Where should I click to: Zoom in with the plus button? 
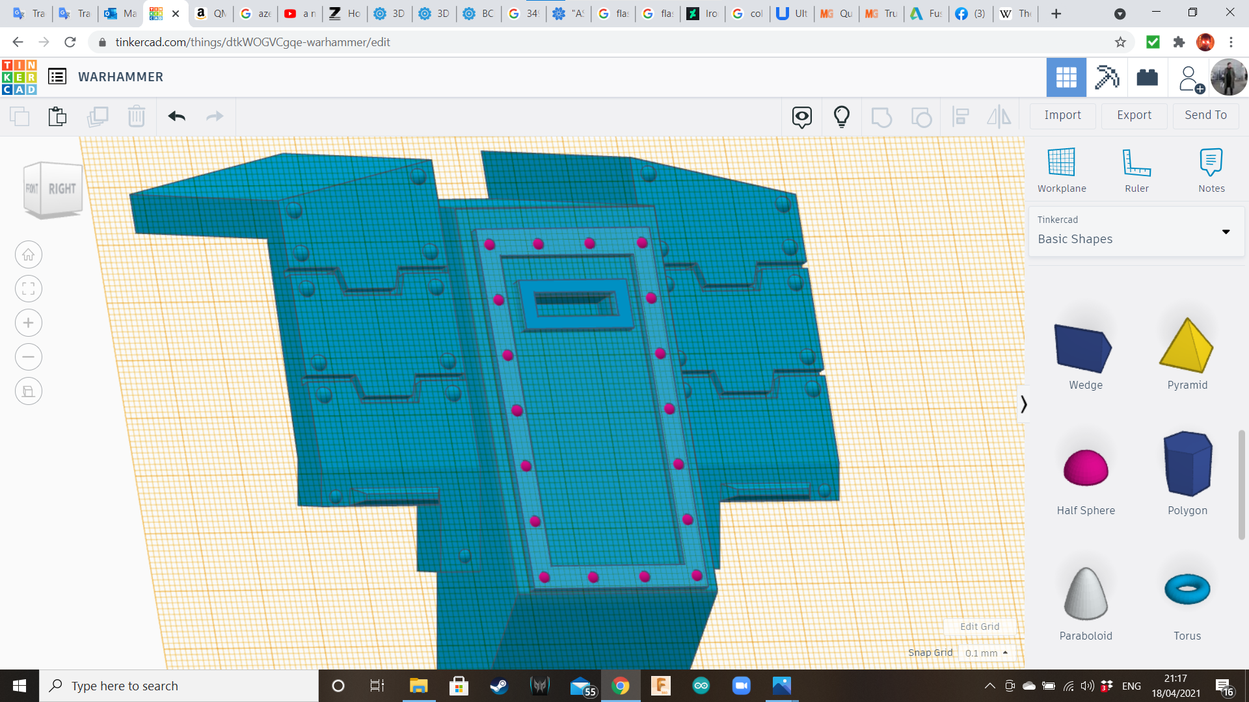coord(29,323)
